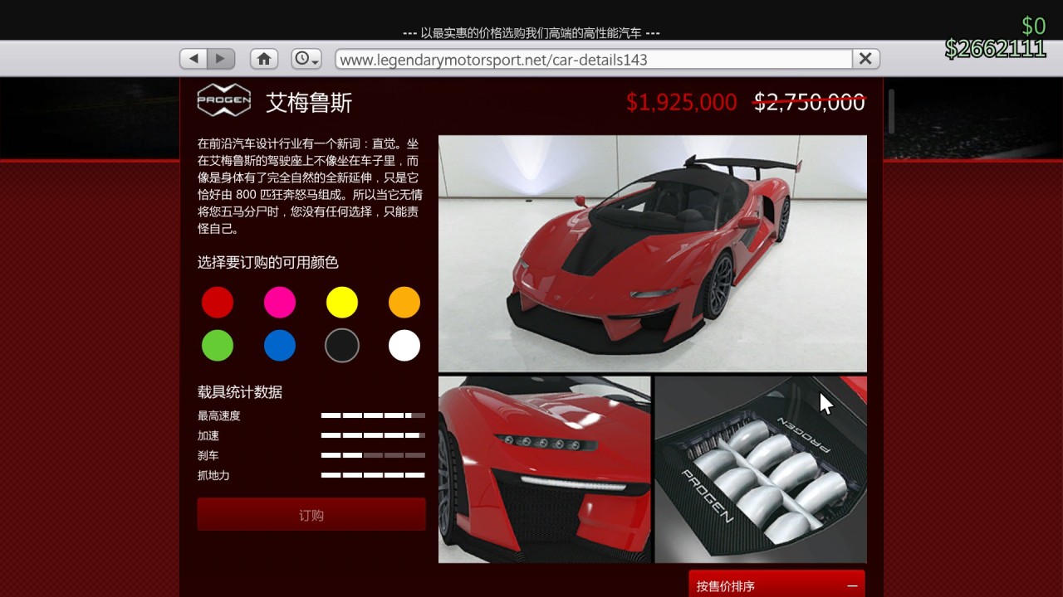Select the blue car color
The height and width of the screenshot is (597, 1063).
[x=280, y=346]
